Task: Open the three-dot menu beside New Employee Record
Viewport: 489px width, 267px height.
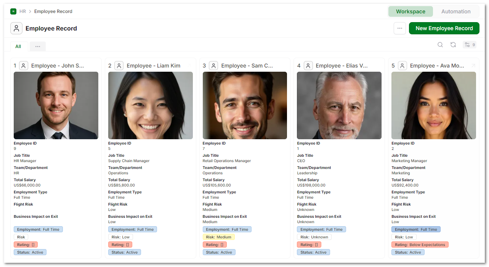Action: click(400, 28)
